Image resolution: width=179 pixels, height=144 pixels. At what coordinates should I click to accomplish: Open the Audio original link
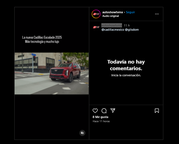(110, 16)
